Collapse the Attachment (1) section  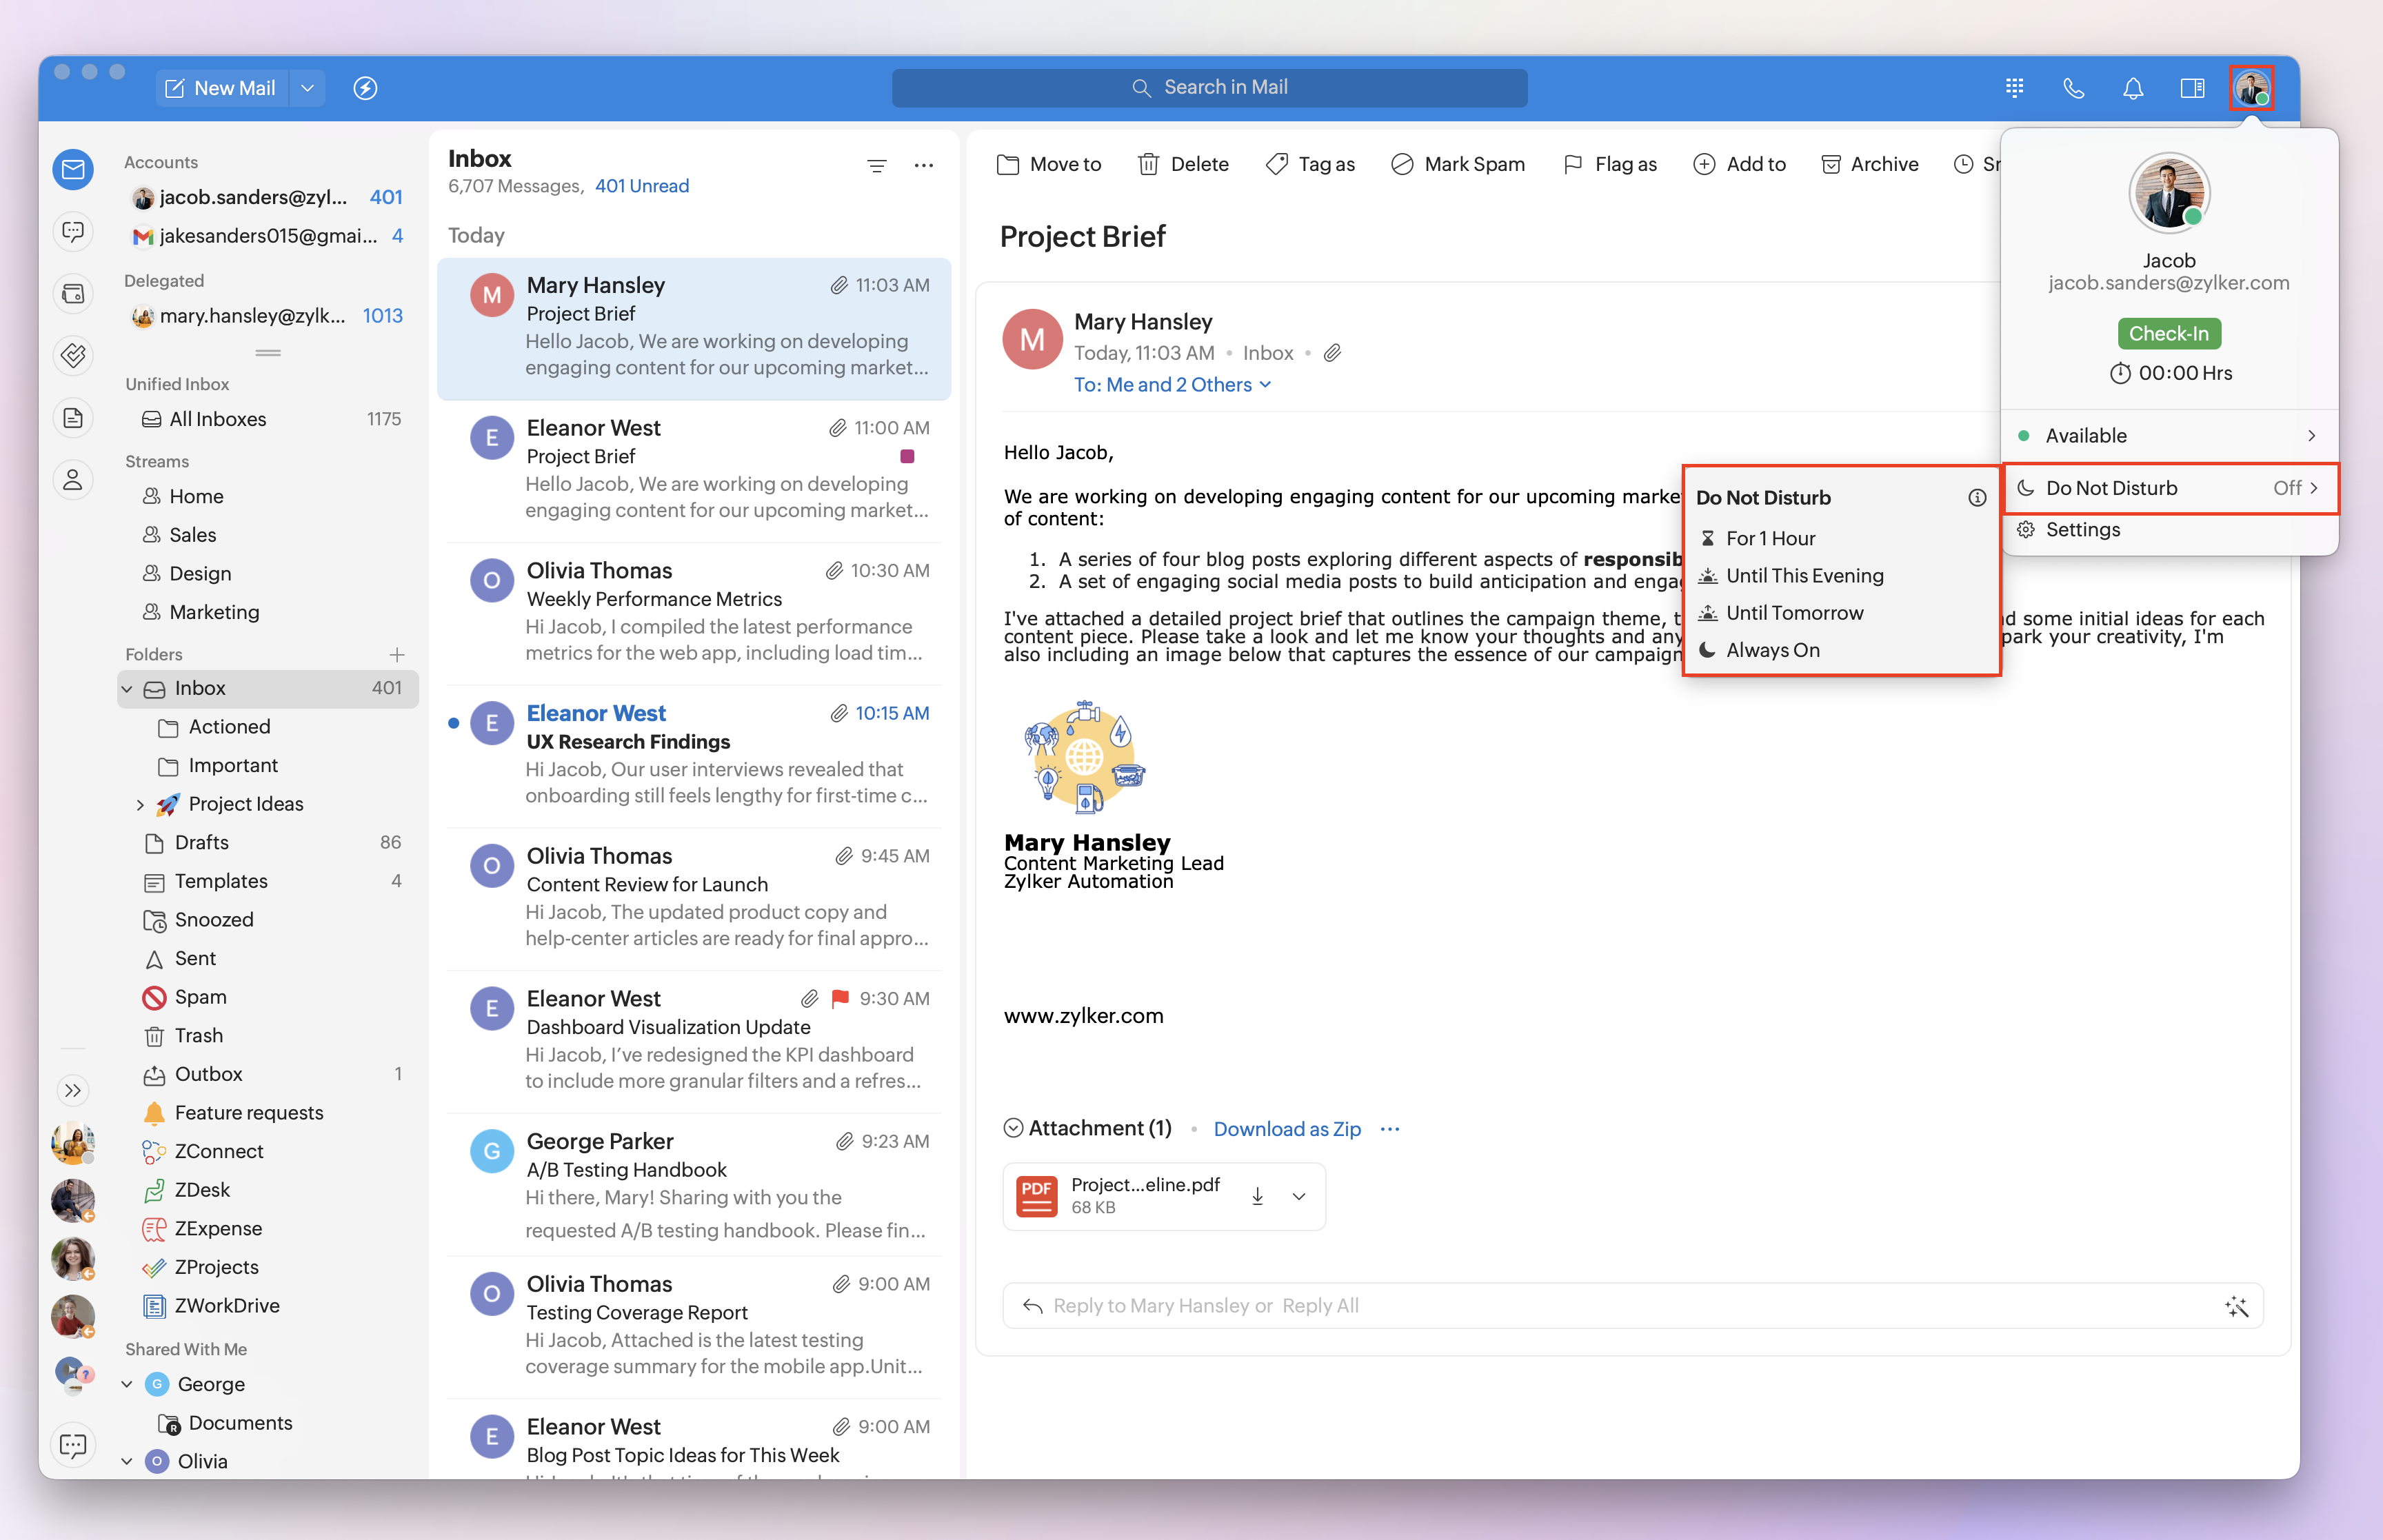coord(1013,1128)
